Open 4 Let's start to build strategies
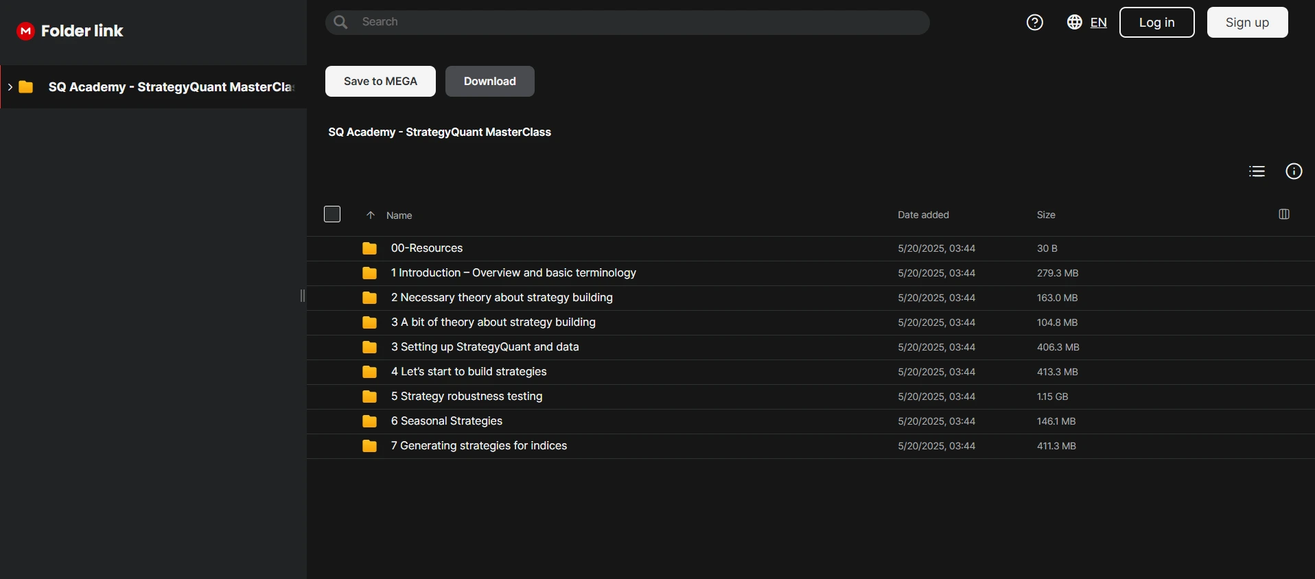Image resolution: width=1315 pixels, height=579 pixels. [x=469, y=372]
